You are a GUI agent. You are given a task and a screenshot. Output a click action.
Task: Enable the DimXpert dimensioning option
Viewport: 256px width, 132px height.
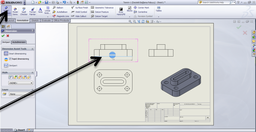click(10, 66)
